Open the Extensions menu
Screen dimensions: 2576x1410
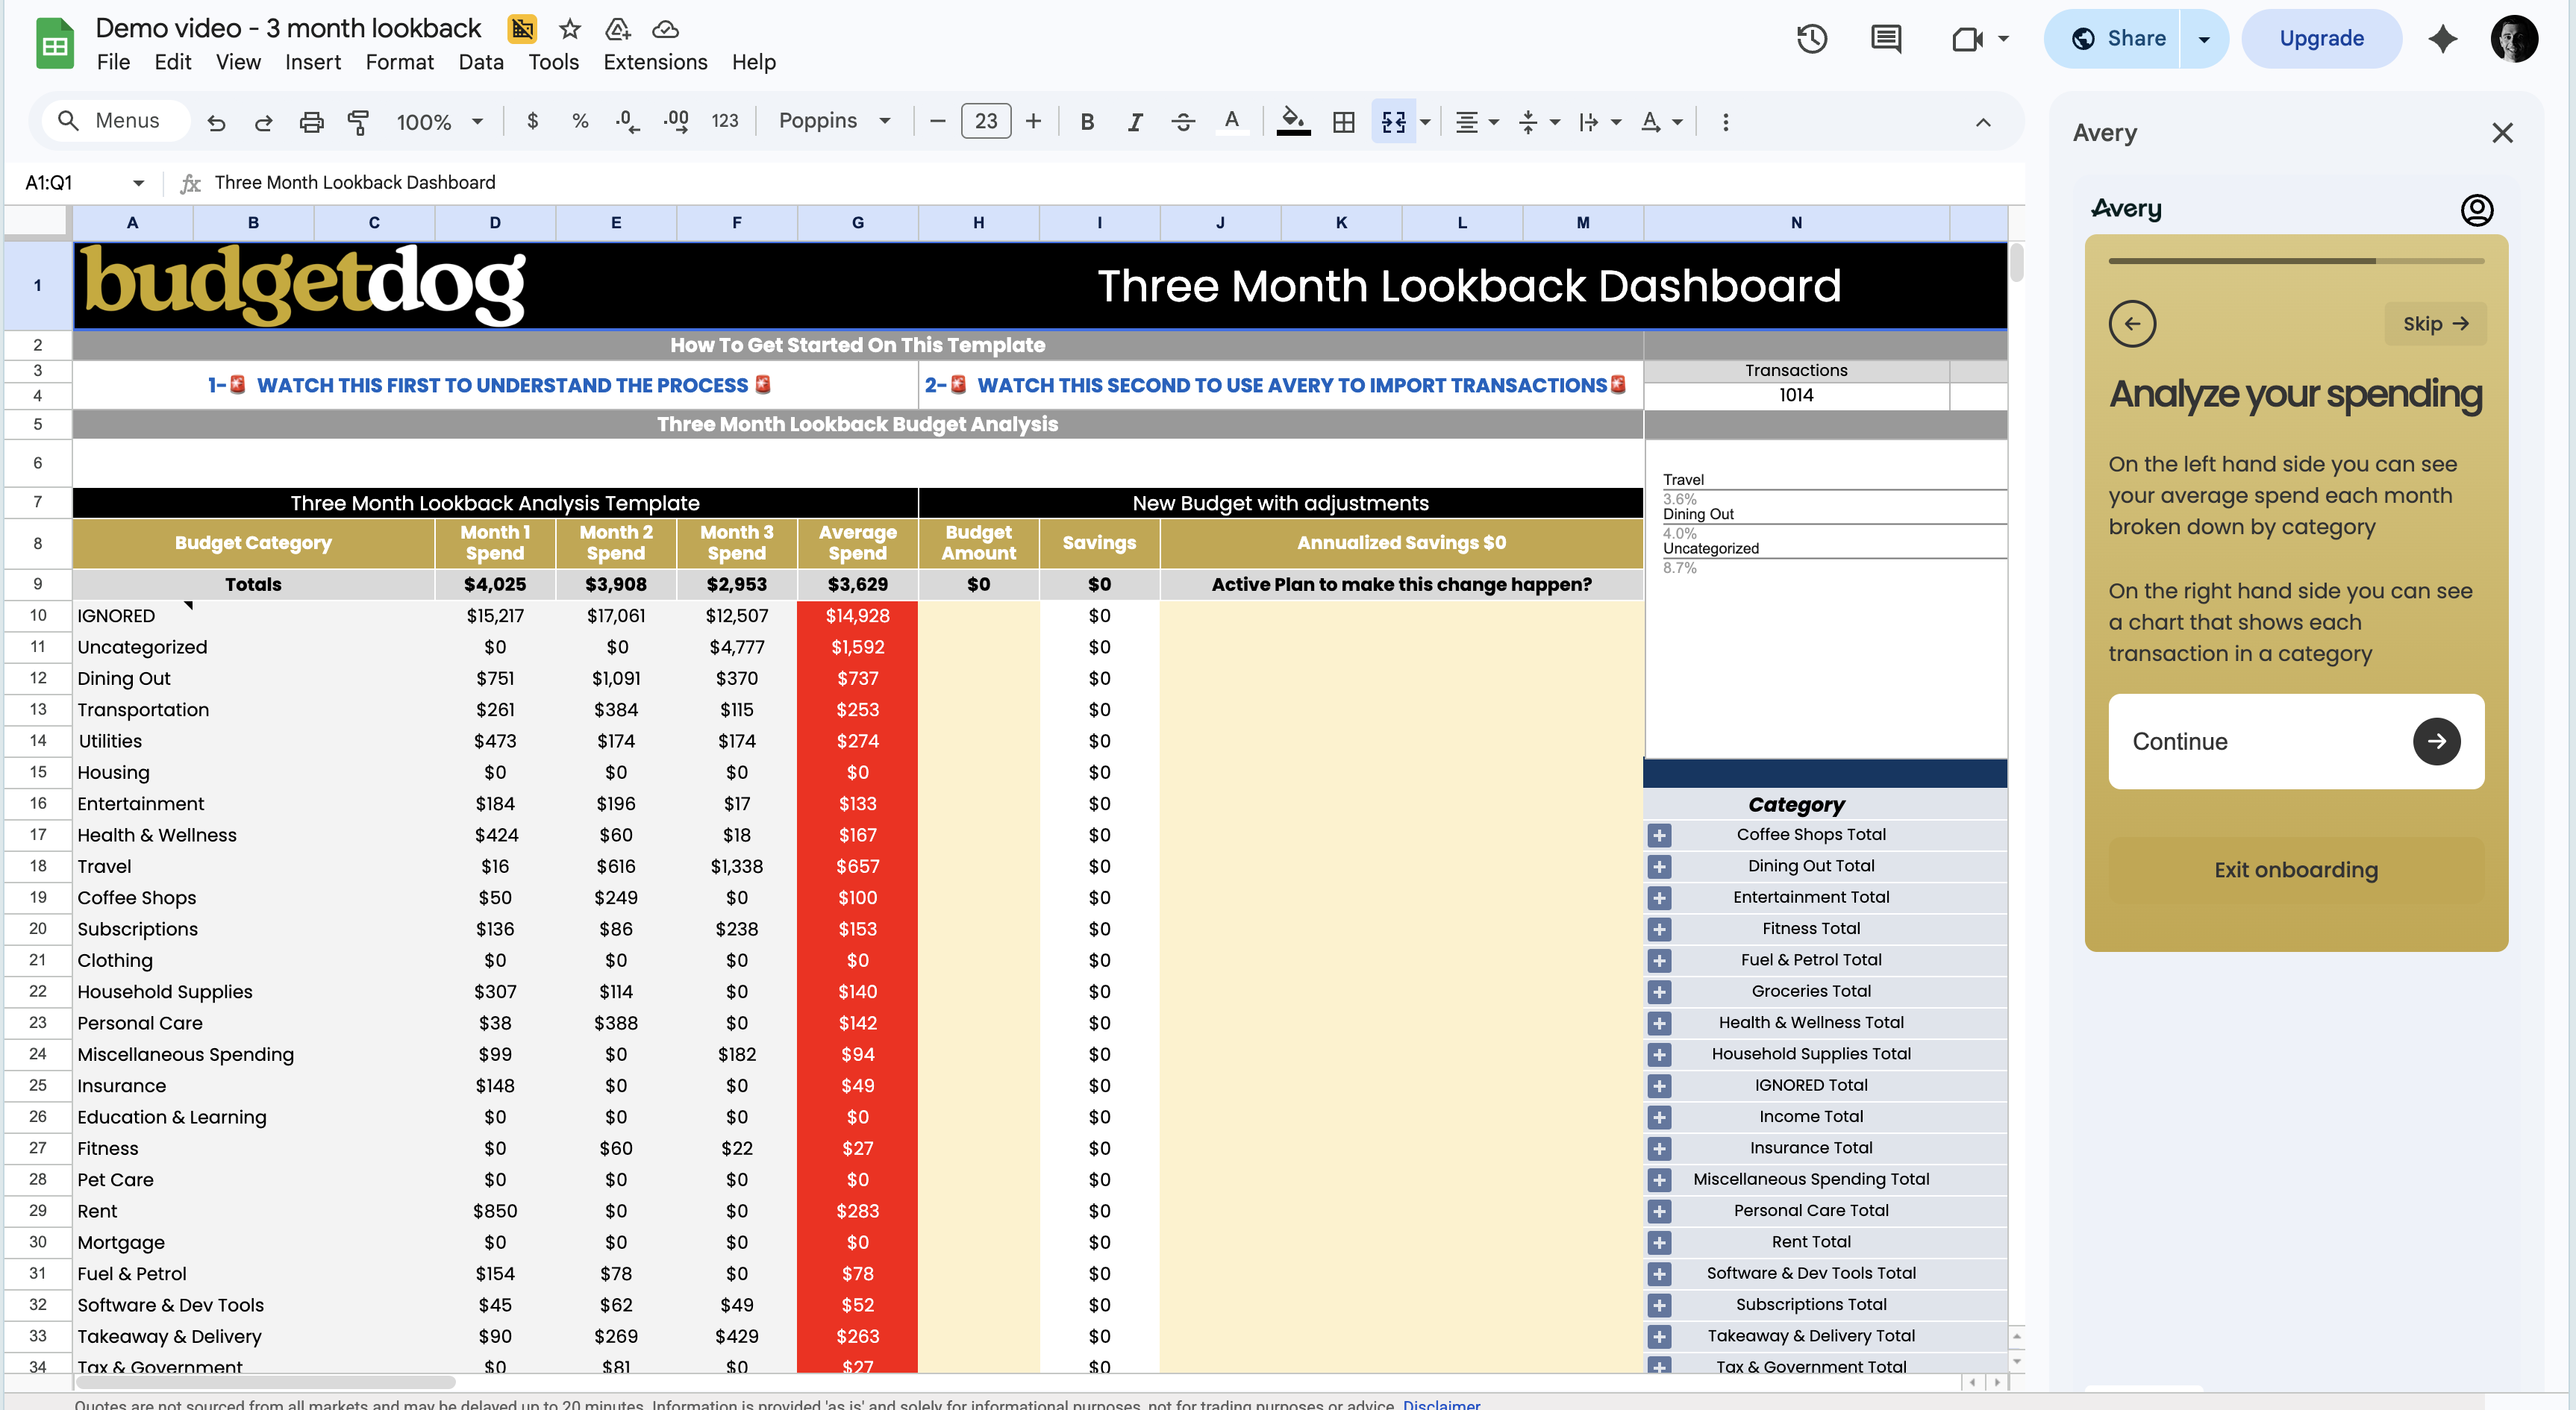click(x=654, y=62)
